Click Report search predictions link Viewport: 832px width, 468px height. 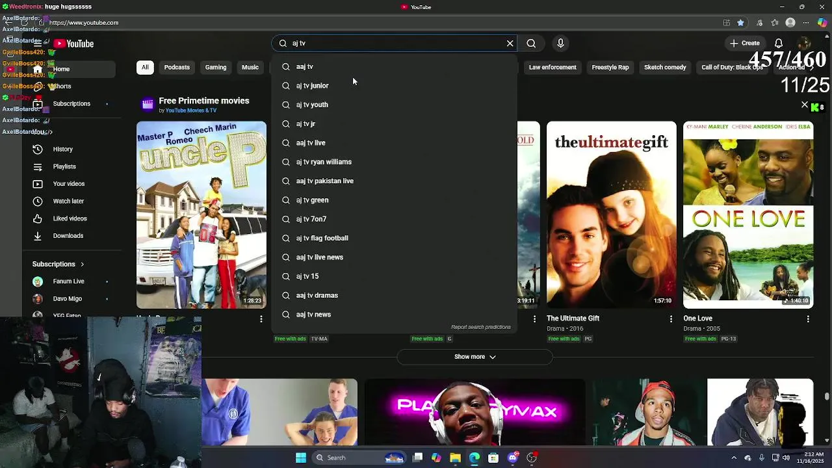(x=481, y=327)
